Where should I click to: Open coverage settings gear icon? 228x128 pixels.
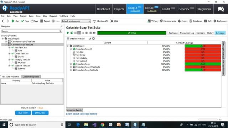(93, 39)
